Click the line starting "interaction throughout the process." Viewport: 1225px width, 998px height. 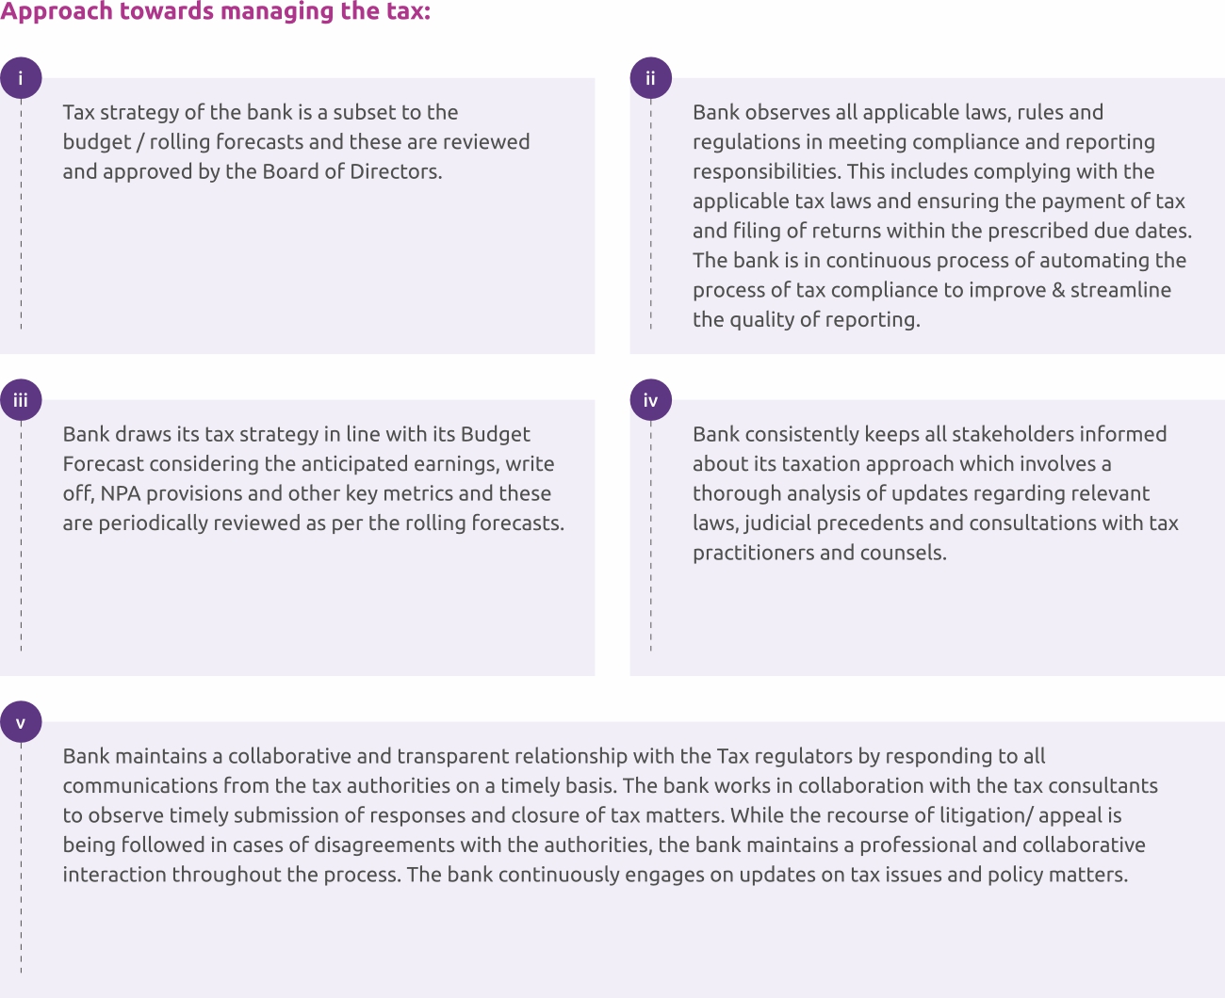click(x=595, y=875)
